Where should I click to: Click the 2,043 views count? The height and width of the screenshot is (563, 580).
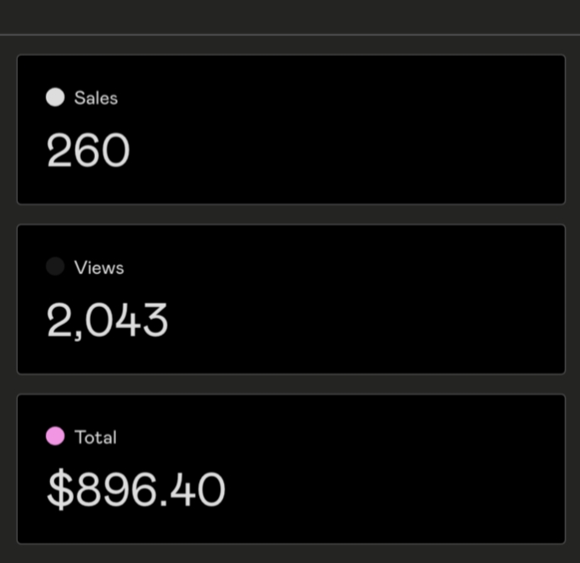[108, 321]
